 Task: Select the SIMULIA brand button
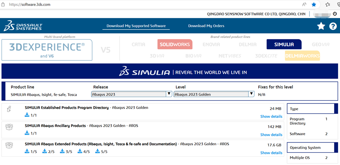point(284,44)
